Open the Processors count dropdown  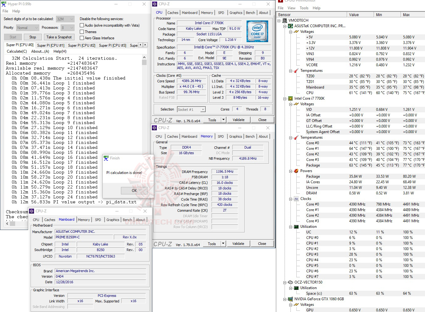coord(67,28)
